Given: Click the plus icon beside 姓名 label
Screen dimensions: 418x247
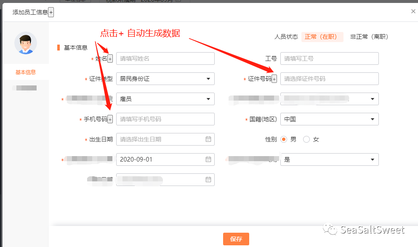Looking at the screenshot, I should click(x=110, y=58).
